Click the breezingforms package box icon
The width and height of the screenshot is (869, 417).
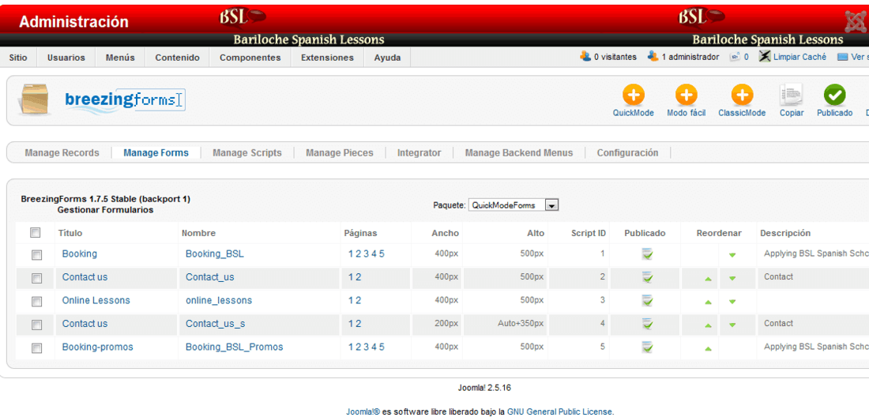pos(34,100)
